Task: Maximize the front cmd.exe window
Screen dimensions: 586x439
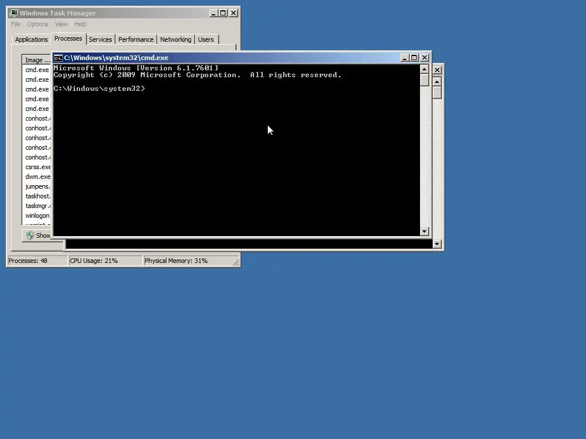Action: tap(414, 58)
